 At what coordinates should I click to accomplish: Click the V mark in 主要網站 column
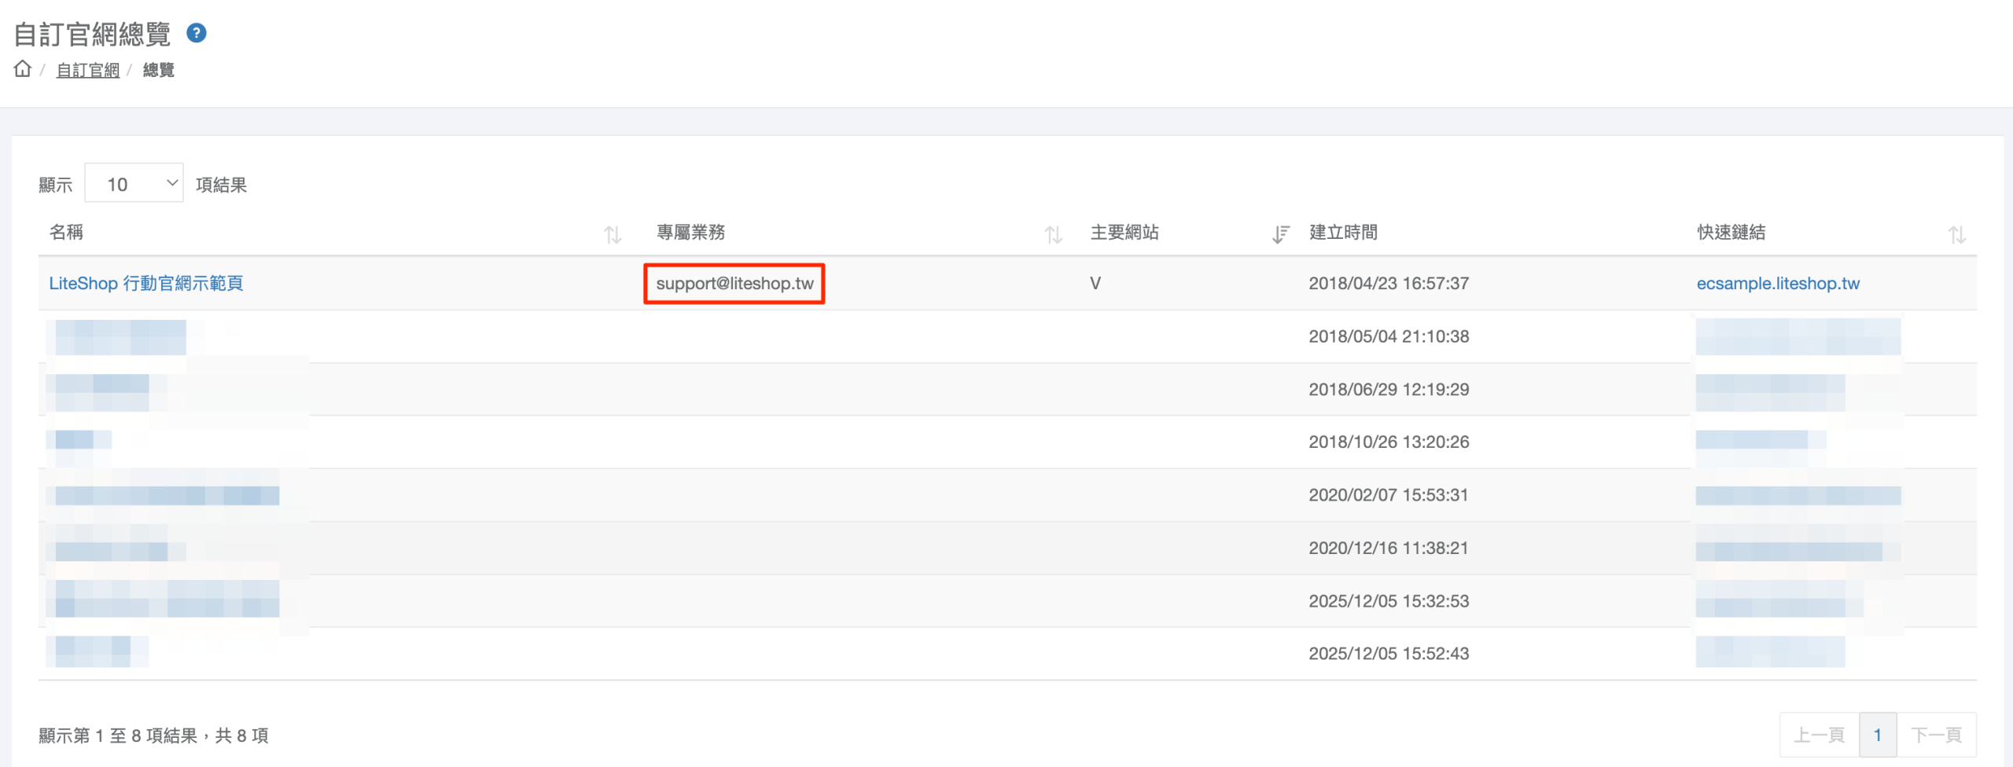tap(1095, 284)
